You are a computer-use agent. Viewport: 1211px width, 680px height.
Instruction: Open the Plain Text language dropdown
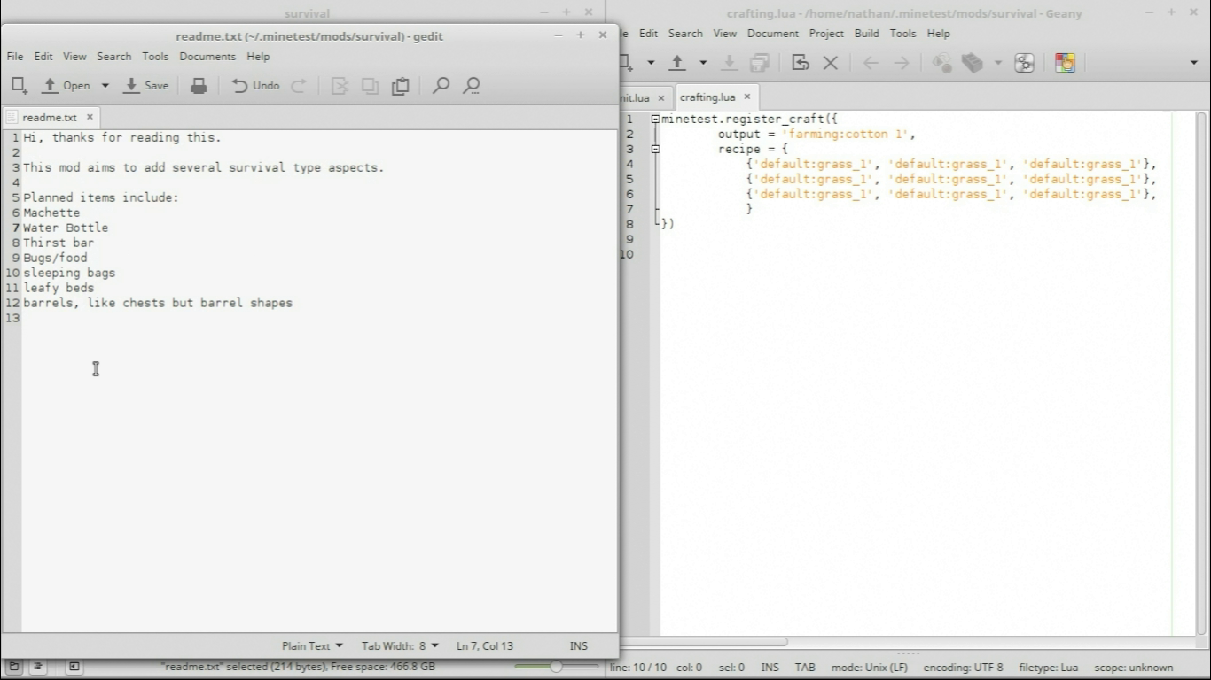(312, 646)
